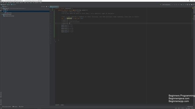Click the Debug button in toolbar

coord(175,5)
